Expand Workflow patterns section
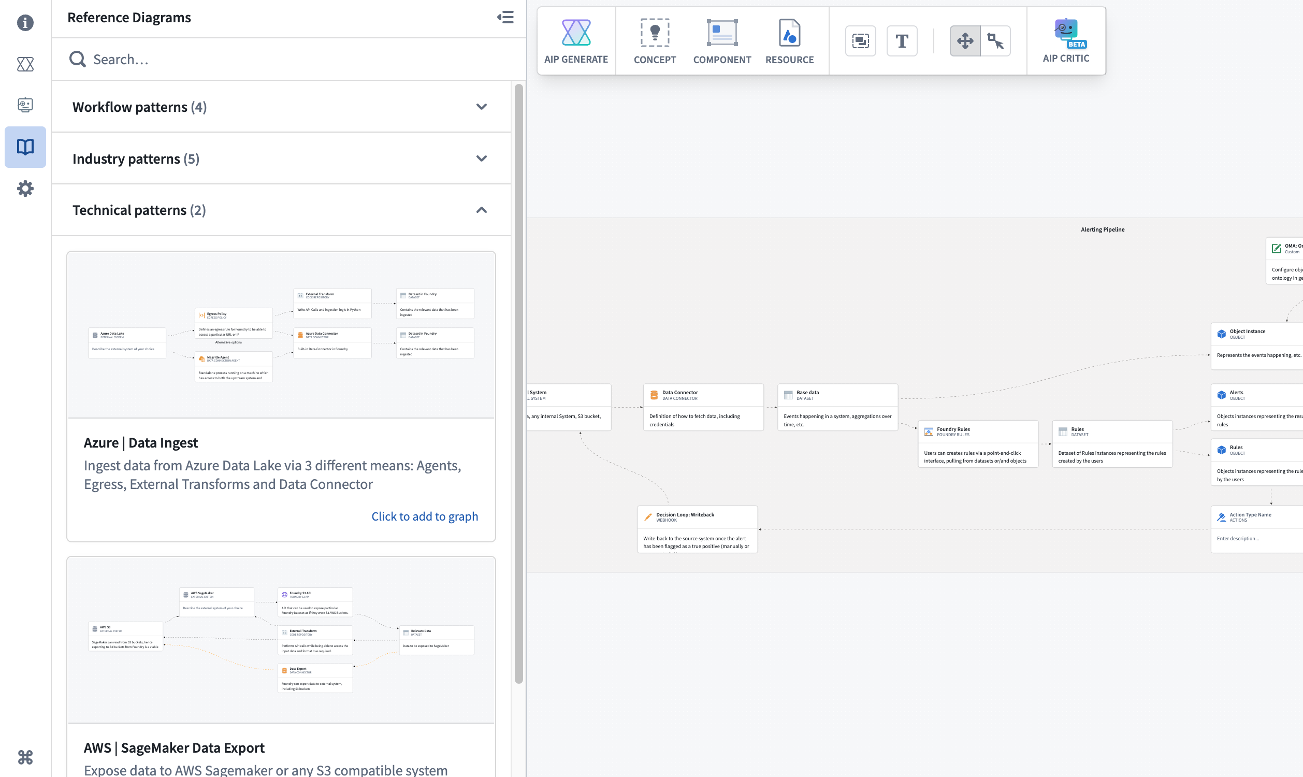The width and height of the screenshot is (1303, 777). click(x=281, y=106)
